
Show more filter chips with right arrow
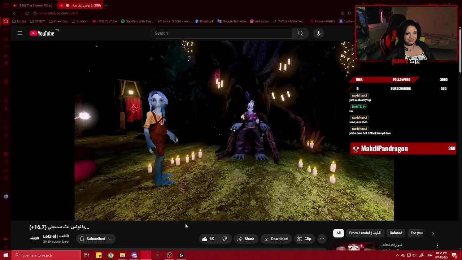coord(433,233)
